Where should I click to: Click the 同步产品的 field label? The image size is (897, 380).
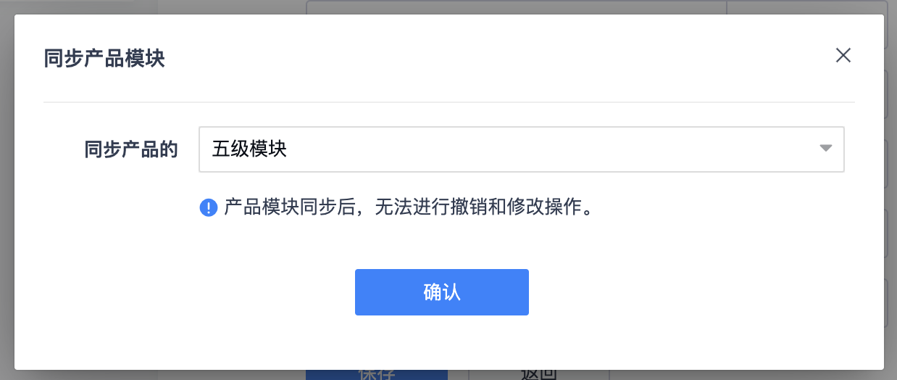click(131, 150)
